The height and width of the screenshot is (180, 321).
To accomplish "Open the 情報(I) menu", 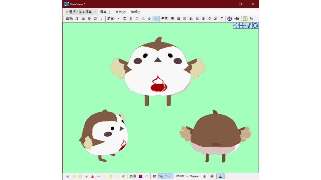I will coord(135,12).
